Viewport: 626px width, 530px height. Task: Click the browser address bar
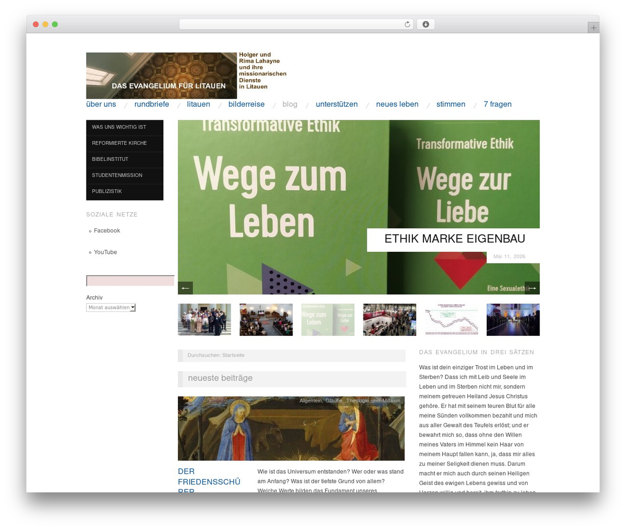click(x=296, y=24)
